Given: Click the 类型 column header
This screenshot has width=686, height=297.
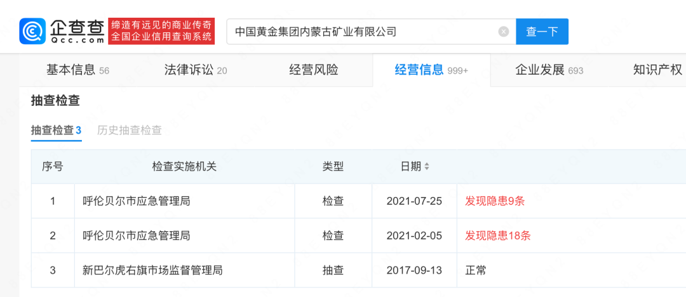Looking at the screenshot, I should [x=333, y=167].
